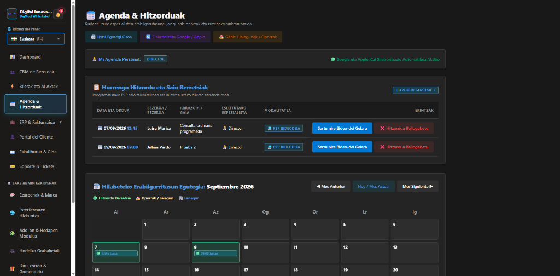The width and height of the screenshot is (560, 276).
Task: Click the Interfazearen Hizkuntza globe icon
Action: [x=13, y=212]
